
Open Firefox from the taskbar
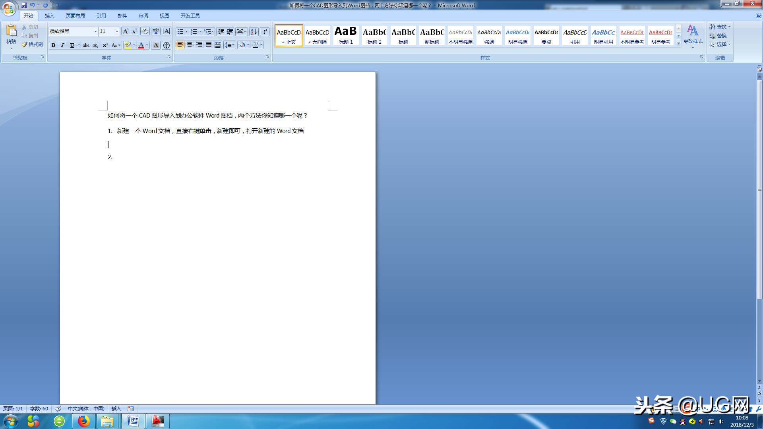[x=83, y=421]
